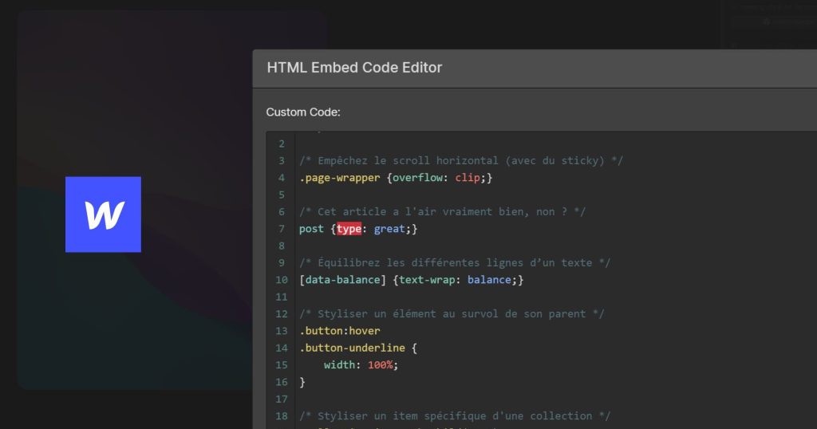
Task: Place cursor on the "clip" value
Action: [x=468, y=178]
